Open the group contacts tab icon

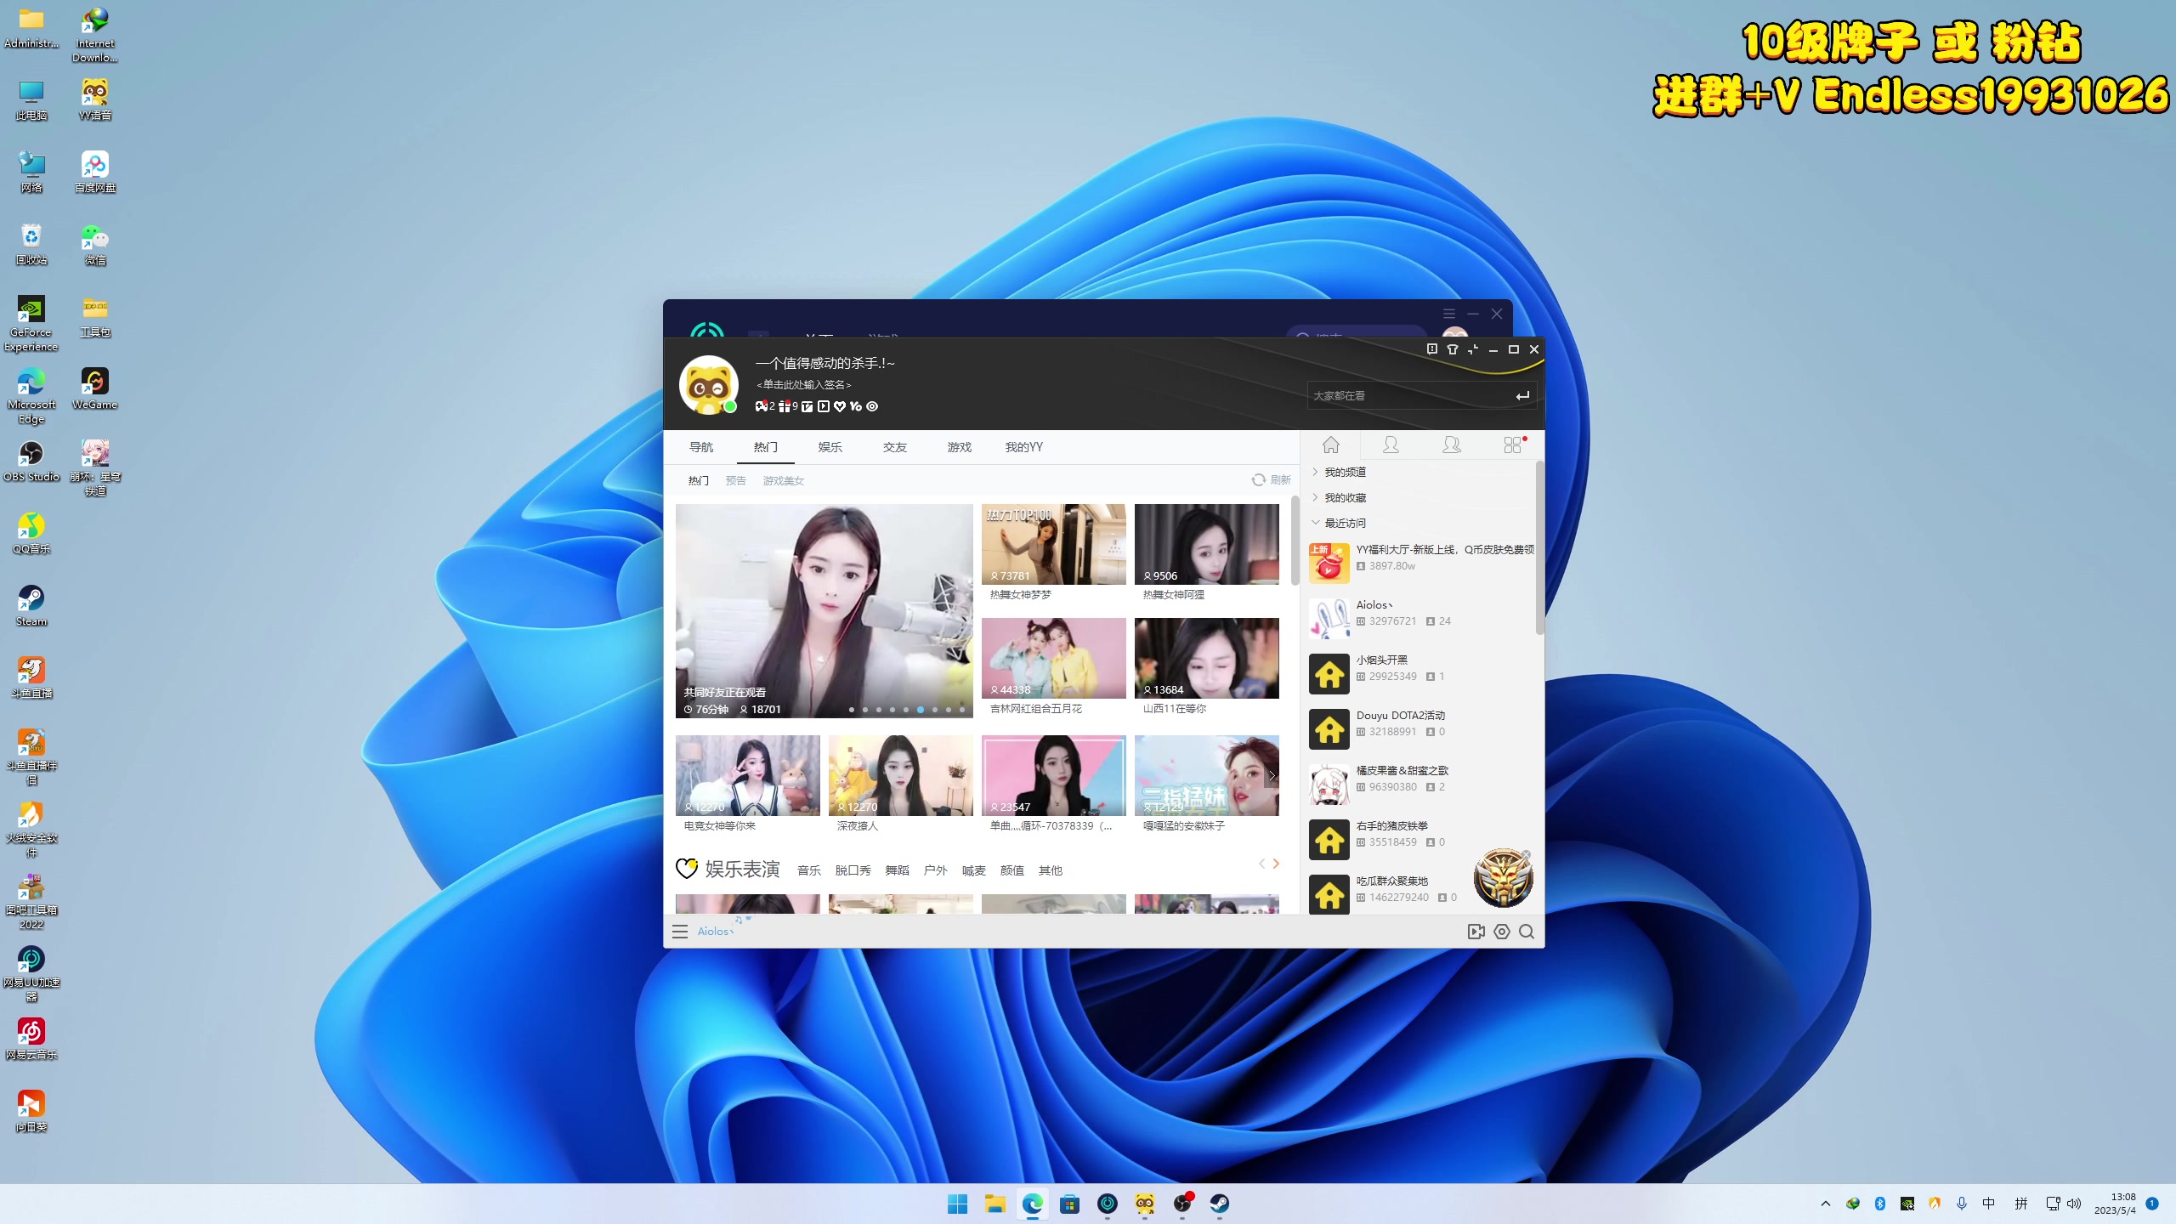[1451, 445]
